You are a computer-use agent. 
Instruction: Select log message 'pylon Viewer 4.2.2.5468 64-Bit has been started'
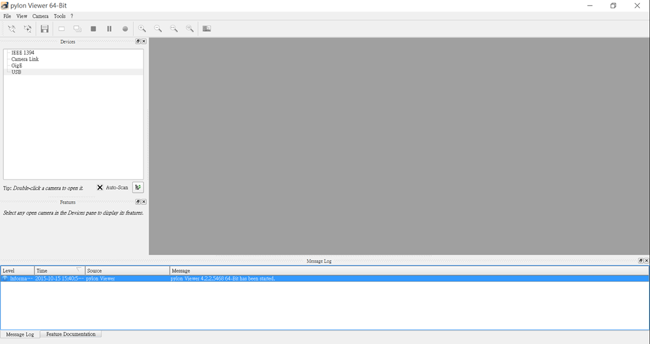[223, 279]
